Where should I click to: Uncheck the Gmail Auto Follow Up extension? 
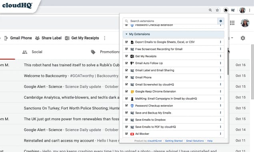click(126, 63)
